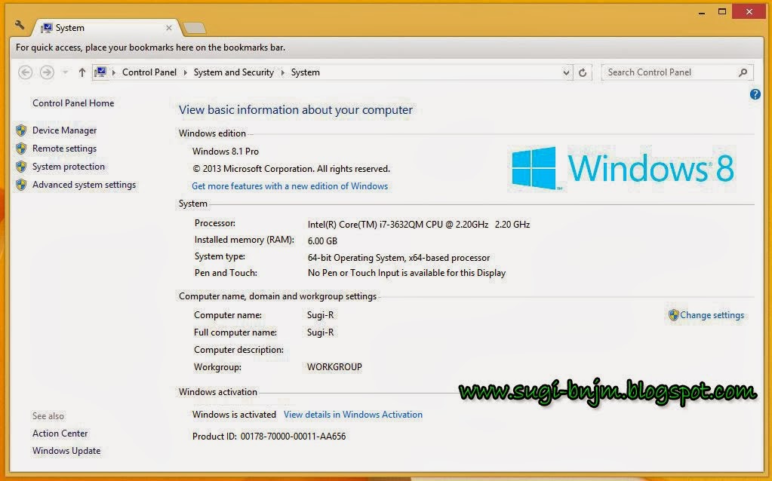The image size is (772, 481).
Task: Click the Full computer name value Sugi-R
Action: tap(321, 332)
